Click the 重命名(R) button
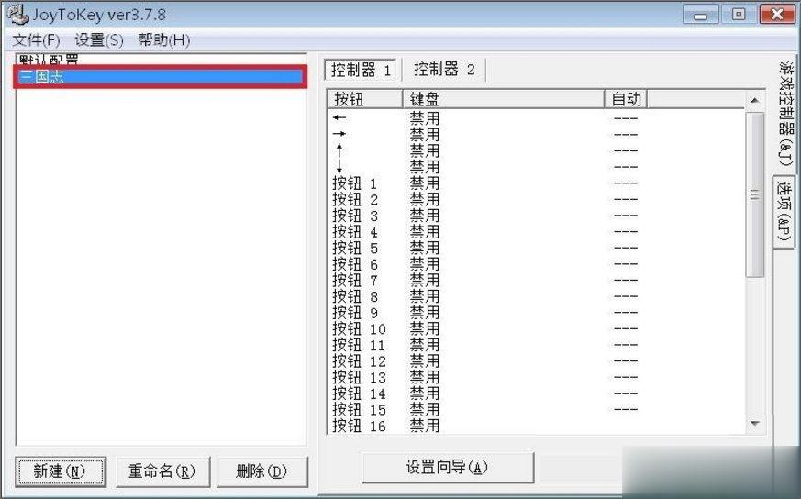 point(162,471)
